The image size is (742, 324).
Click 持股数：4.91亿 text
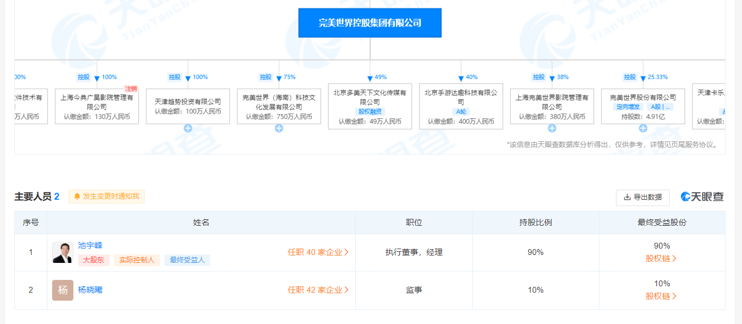643,116
